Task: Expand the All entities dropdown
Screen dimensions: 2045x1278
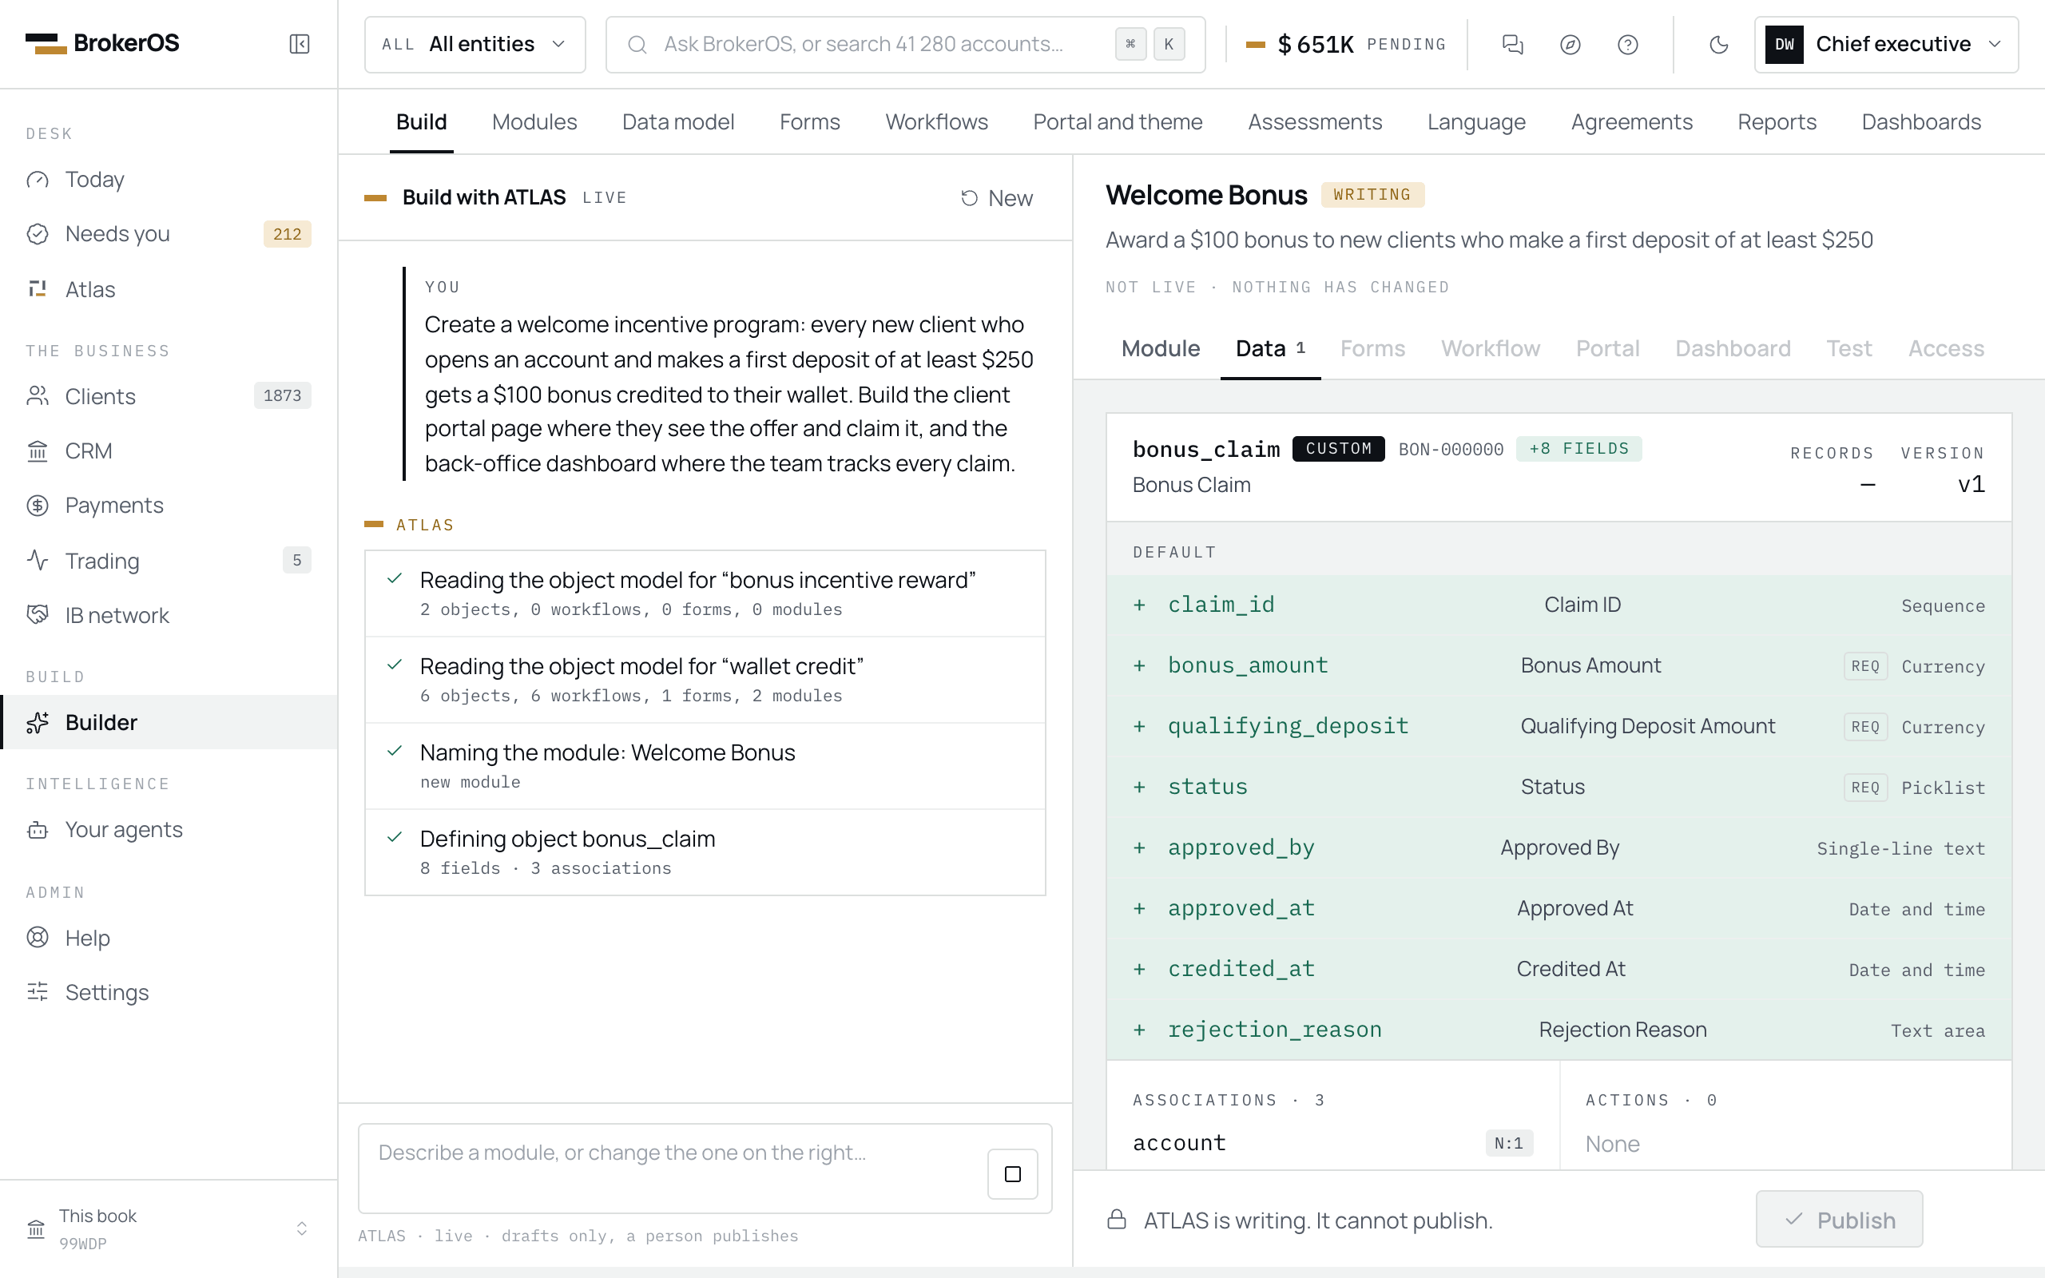Action: point(475,44)
